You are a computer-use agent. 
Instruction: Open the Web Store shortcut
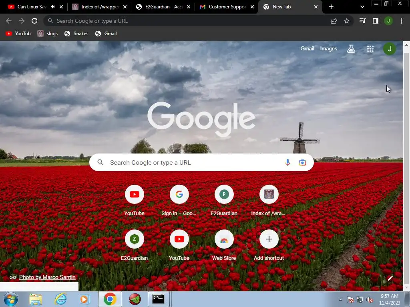[224, 245]
